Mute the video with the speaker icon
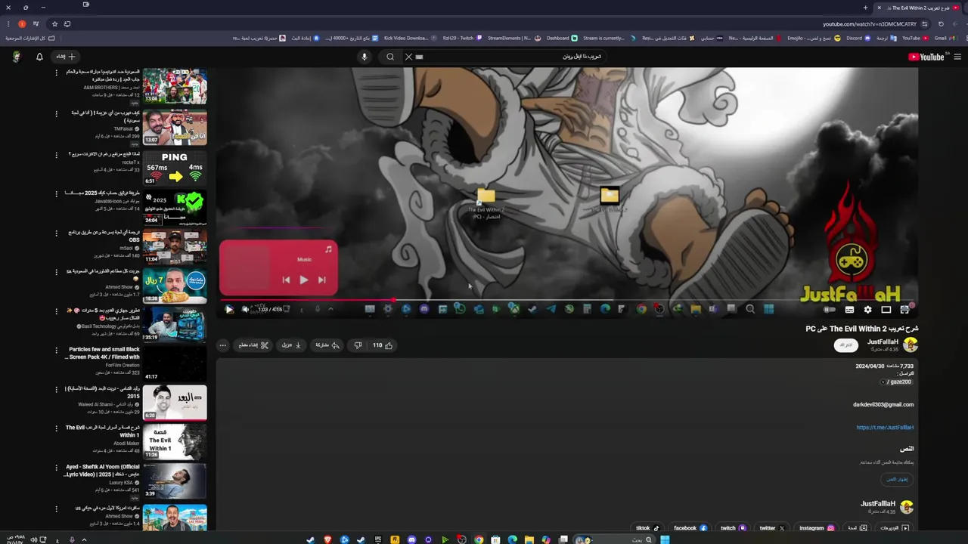This screenshot has height=544, width=968. pos(245,309)
